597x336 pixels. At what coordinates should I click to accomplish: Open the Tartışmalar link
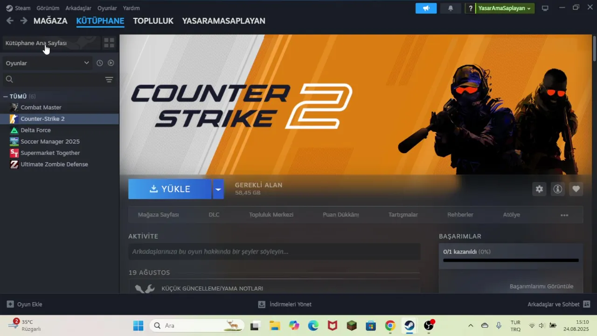403,215
